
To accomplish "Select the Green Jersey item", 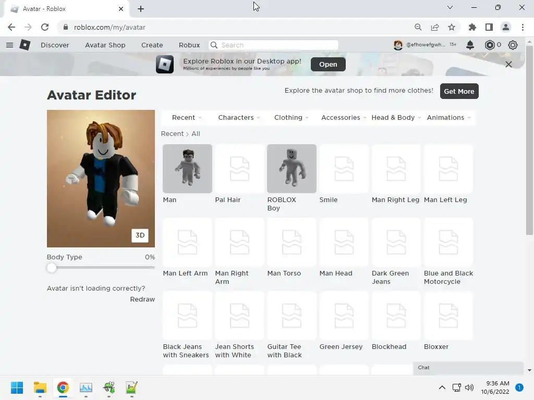I will [344, 316].
